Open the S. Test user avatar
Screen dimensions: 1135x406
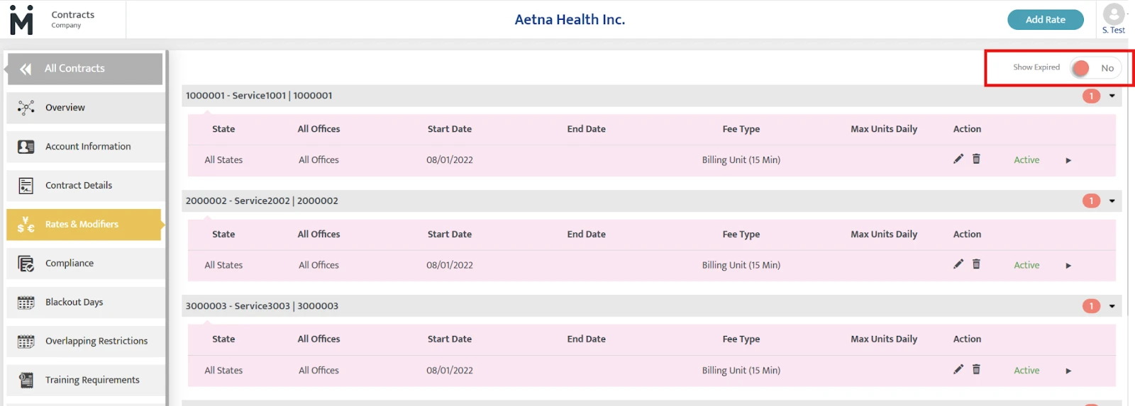coord(1113,15)
